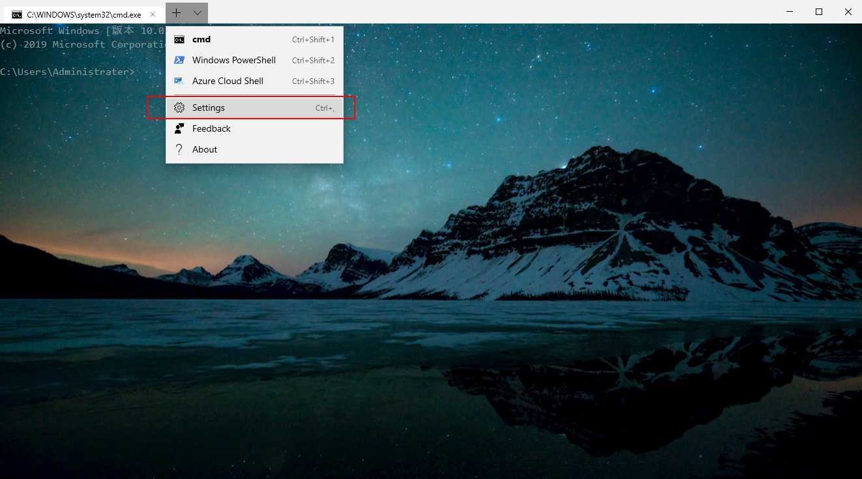The image size is (862, 479).
Task: Open the profile dropdown chevron
Action: pos(197,12)
